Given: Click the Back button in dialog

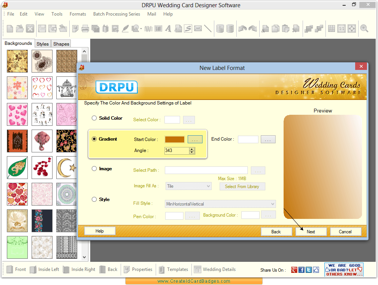Looking at the screenshot, I should pos(276,231).
